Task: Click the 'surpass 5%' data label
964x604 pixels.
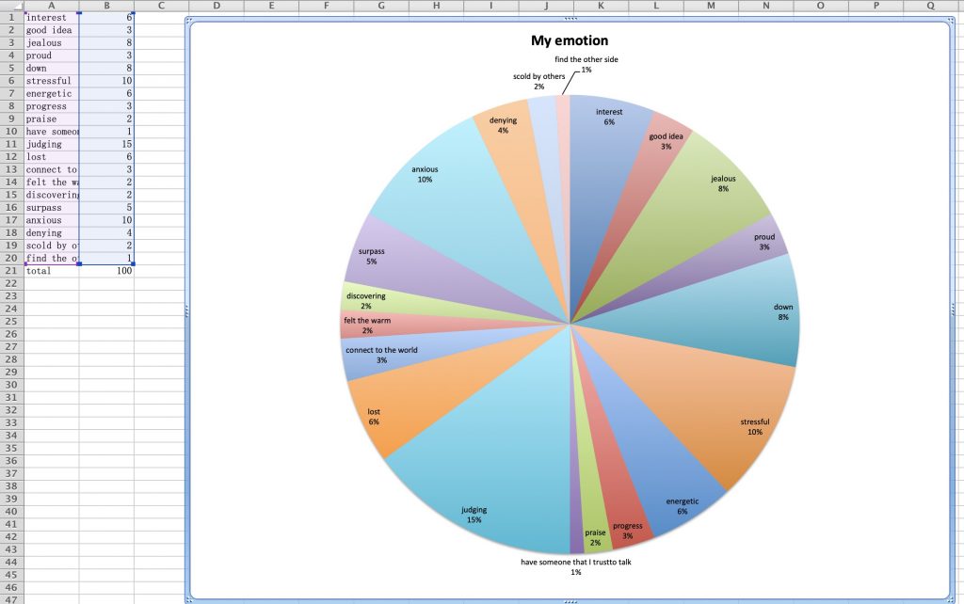Action: click(x=371, y=256)
